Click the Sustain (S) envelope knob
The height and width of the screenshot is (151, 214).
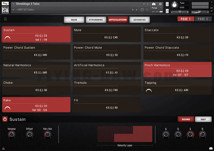coord(190,134)
